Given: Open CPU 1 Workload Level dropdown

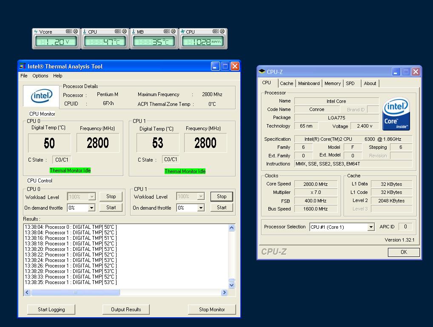Looking at the screenshot, I should click(201, 196).
